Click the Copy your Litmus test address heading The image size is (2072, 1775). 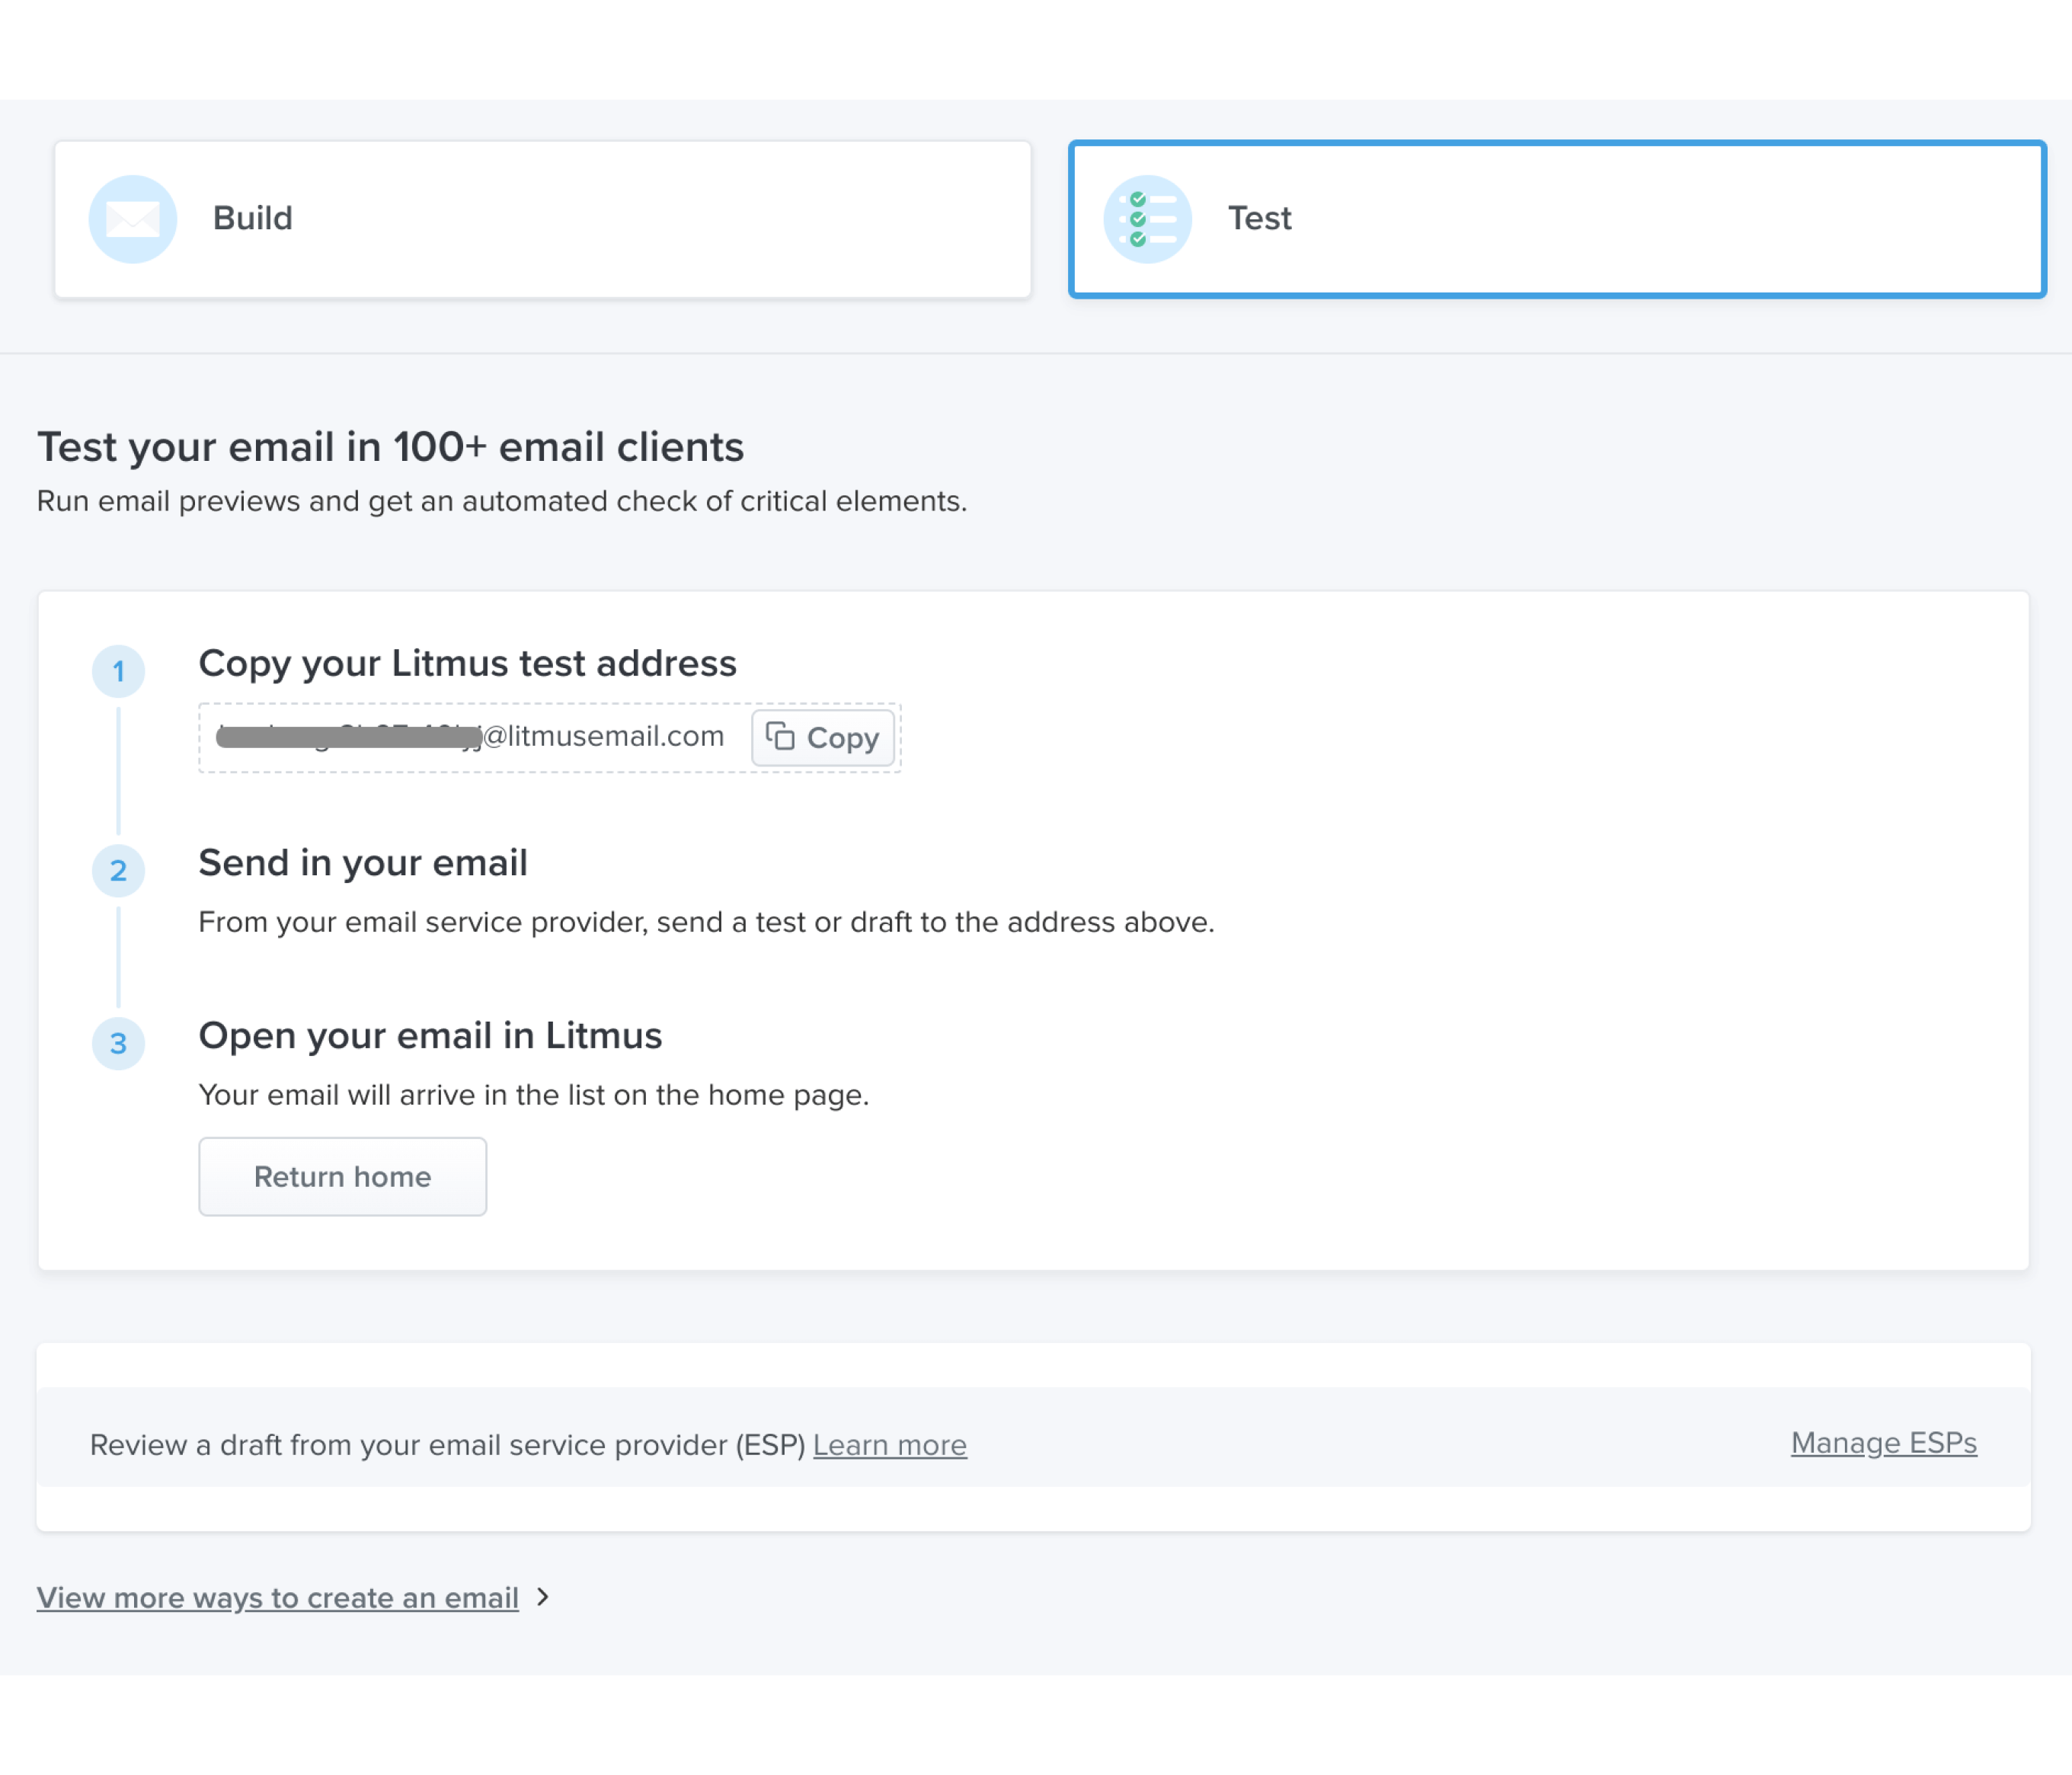click(x=467, y=663)
